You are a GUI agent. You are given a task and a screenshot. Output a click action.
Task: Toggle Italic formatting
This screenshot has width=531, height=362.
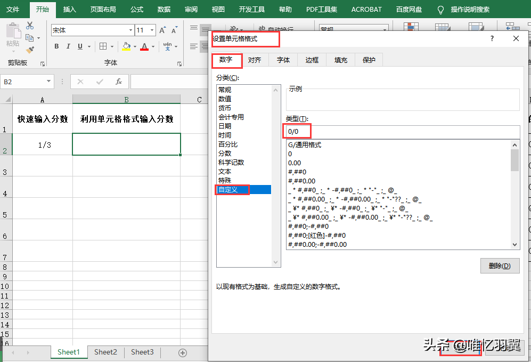click(68, 46)
